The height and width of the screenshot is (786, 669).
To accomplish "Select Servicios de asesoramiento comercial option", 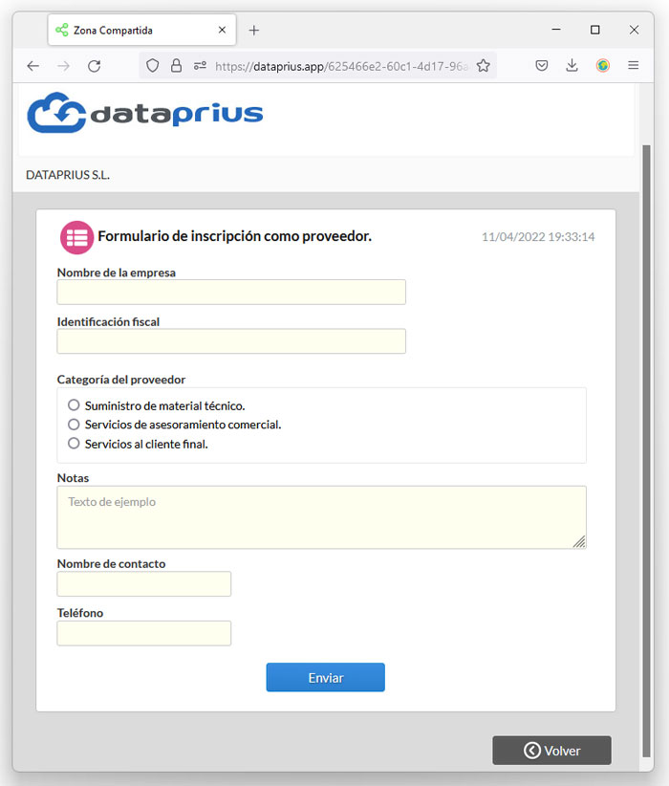I will tap(74, 425).
